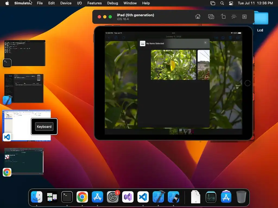This screenshot has height=208, width=278.
Task: Open Mission Control from the Dock
Action: pyautogui.click(x=52, y=197)
